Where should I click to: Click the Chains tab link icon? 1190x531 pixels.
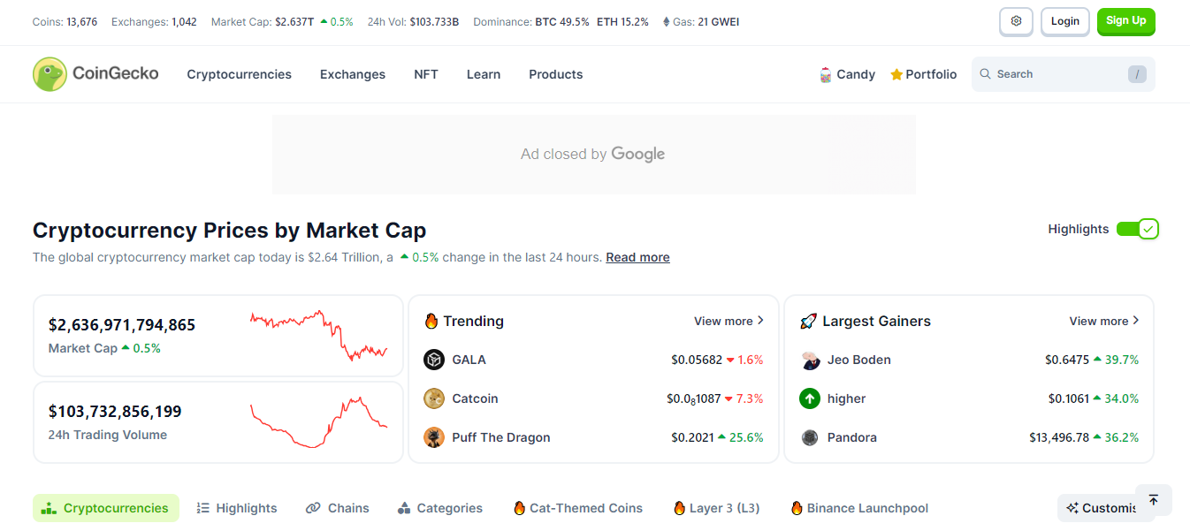pos(313,508)
